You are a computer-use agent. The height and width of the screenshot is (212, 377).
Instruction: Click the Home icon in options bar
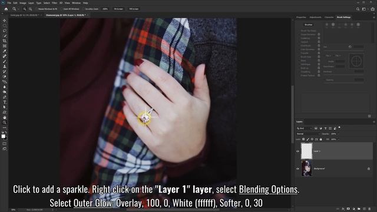6,9
